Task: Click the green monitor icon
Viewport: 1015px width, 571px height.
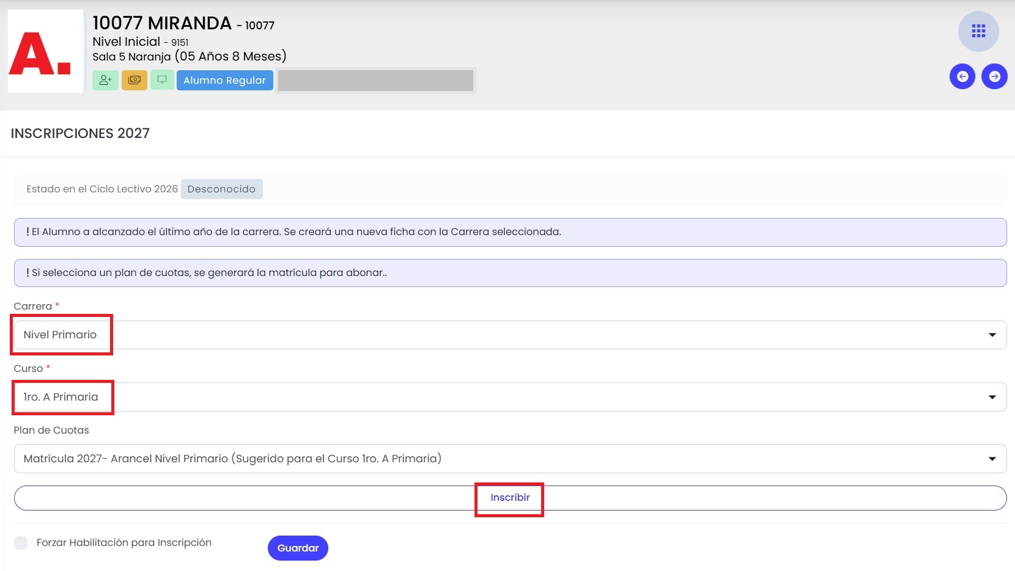Action: click(162, 80)
